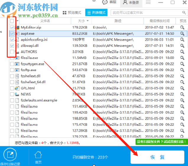Try deep scan via green banner
This screenshot has height=166, width=188.
coord(162,142)
